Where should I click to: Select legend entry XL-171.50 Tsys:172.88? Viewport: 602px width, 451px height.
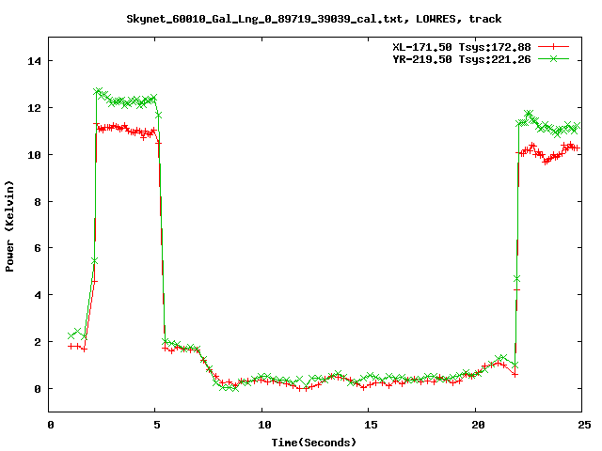(x=462, y=47)
